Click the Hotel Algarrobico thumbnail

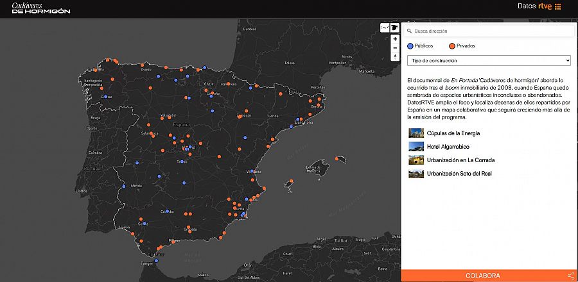pos(416,147)
